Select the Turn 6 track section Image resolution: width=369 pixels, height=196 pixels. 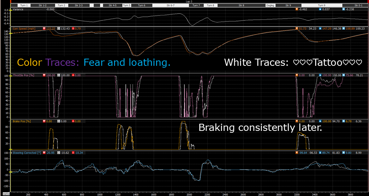click(142, 5)
